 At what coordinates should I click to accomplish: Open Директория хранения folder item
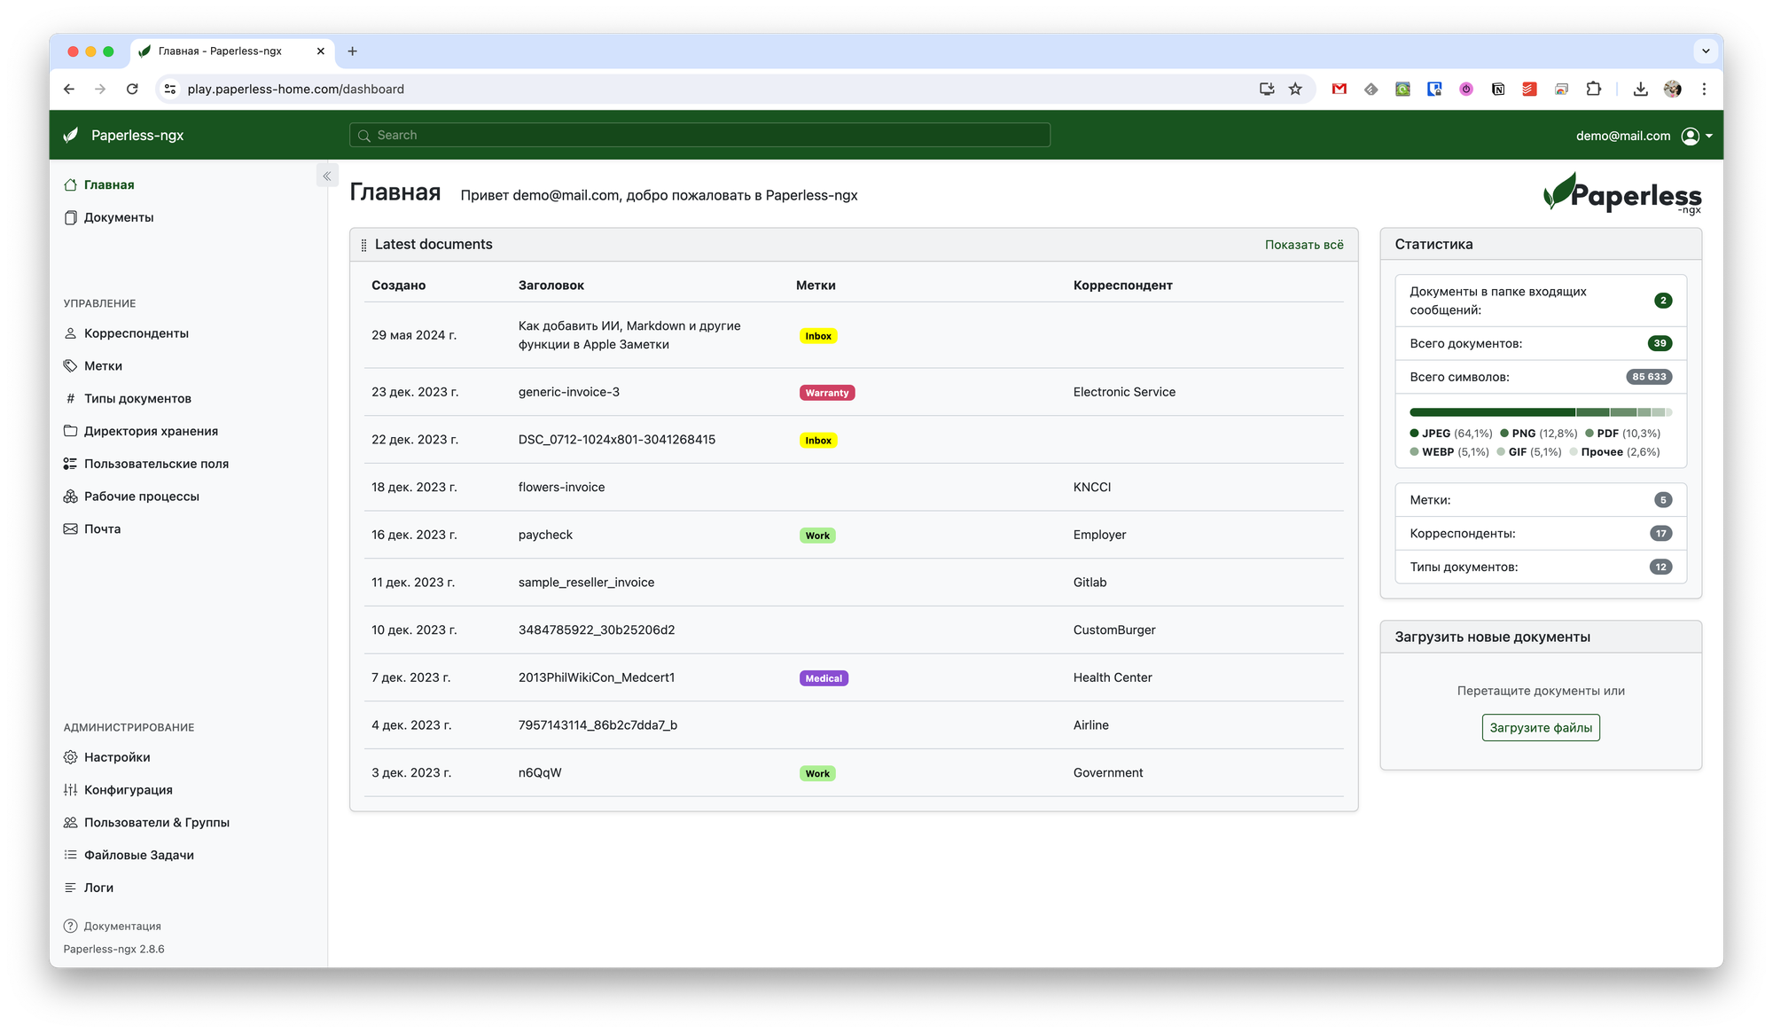(151, 431)
